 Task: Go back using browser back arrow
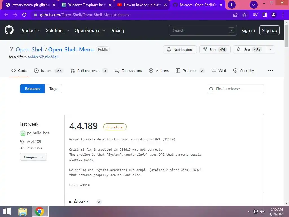click(x=6, y=15)
